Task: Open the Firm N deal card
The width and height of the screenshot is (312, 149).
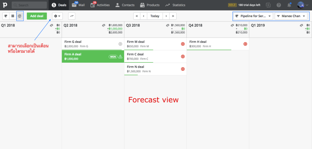Action: point(155,69)
